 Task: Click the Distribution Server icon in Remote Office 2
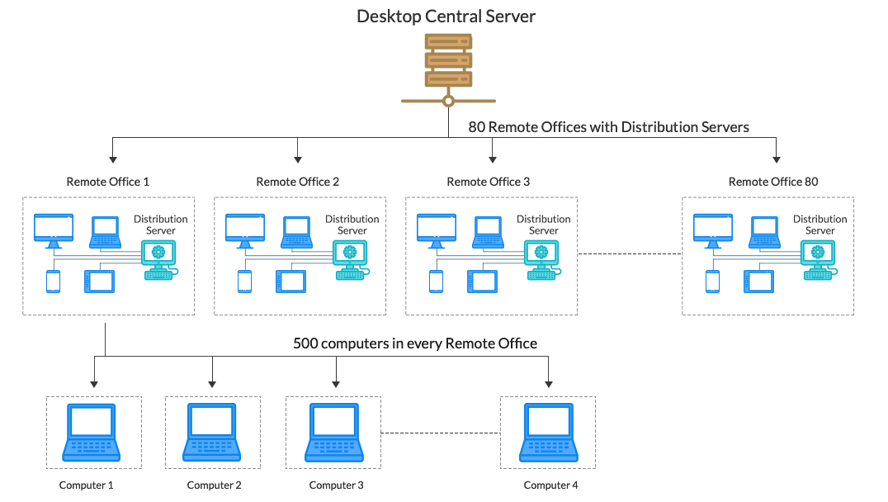click(351, 260)
